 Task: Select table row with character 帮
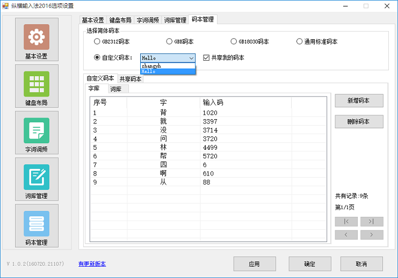click(x=163, y=156)
